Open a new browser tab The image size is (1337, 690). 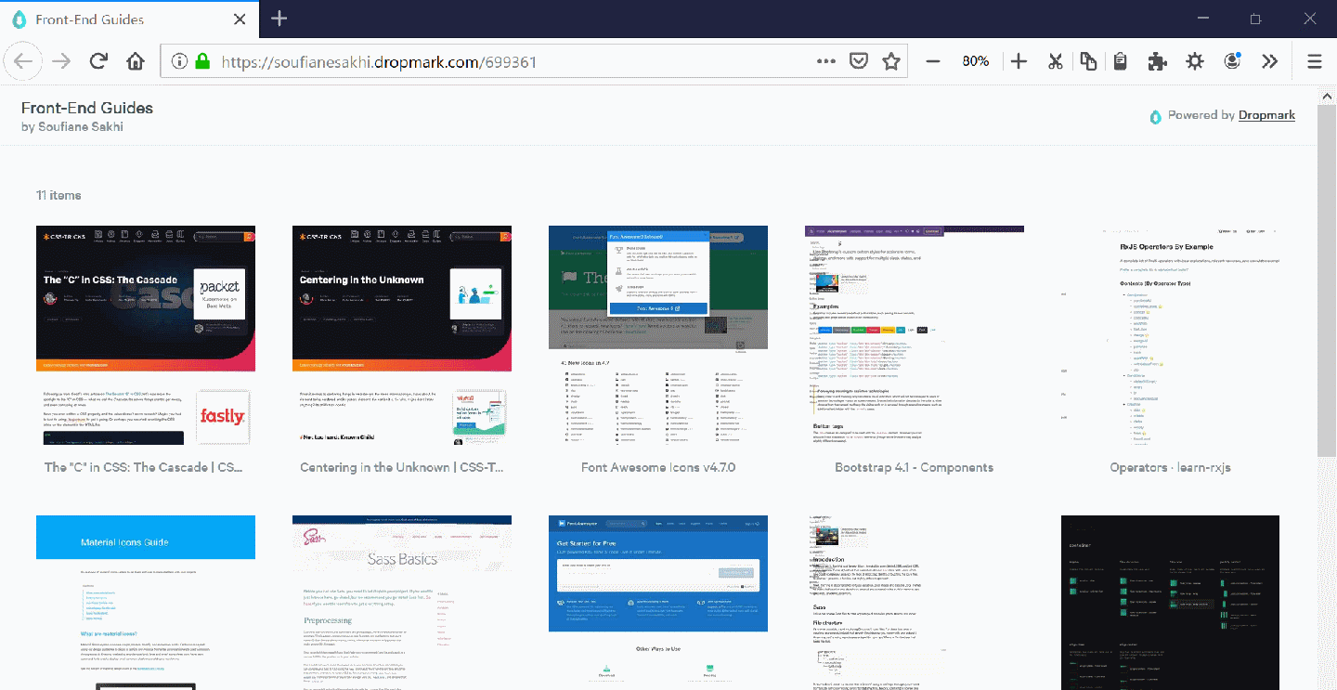[279, 19]
